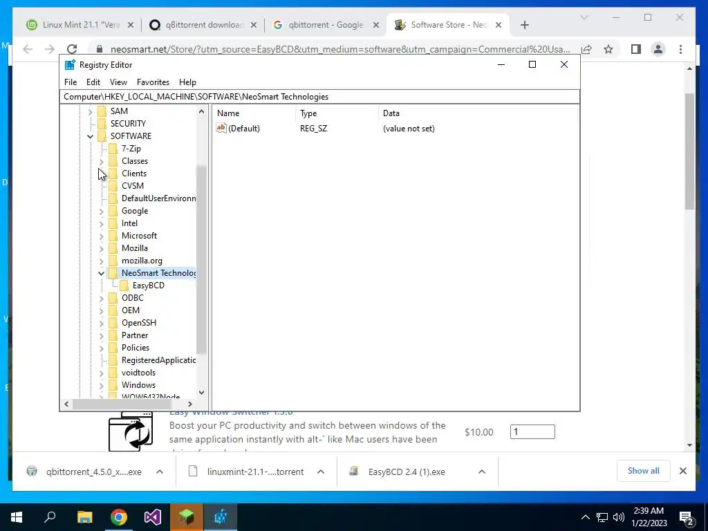Screen dimensions: 708x531
Task: Expand the Microsoft key
Action: [x=101, y=236]
